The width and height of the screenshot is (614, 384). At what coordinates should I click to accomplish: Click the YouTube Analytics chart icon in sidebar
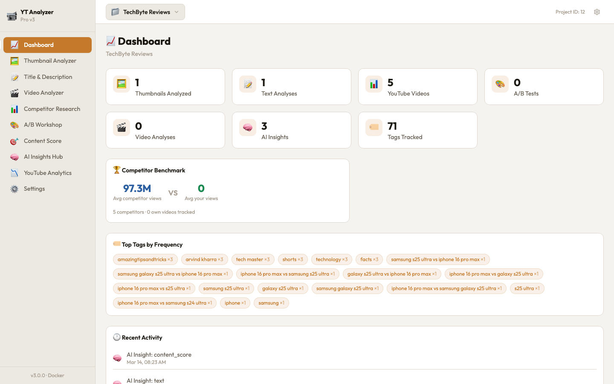point(14,173)
